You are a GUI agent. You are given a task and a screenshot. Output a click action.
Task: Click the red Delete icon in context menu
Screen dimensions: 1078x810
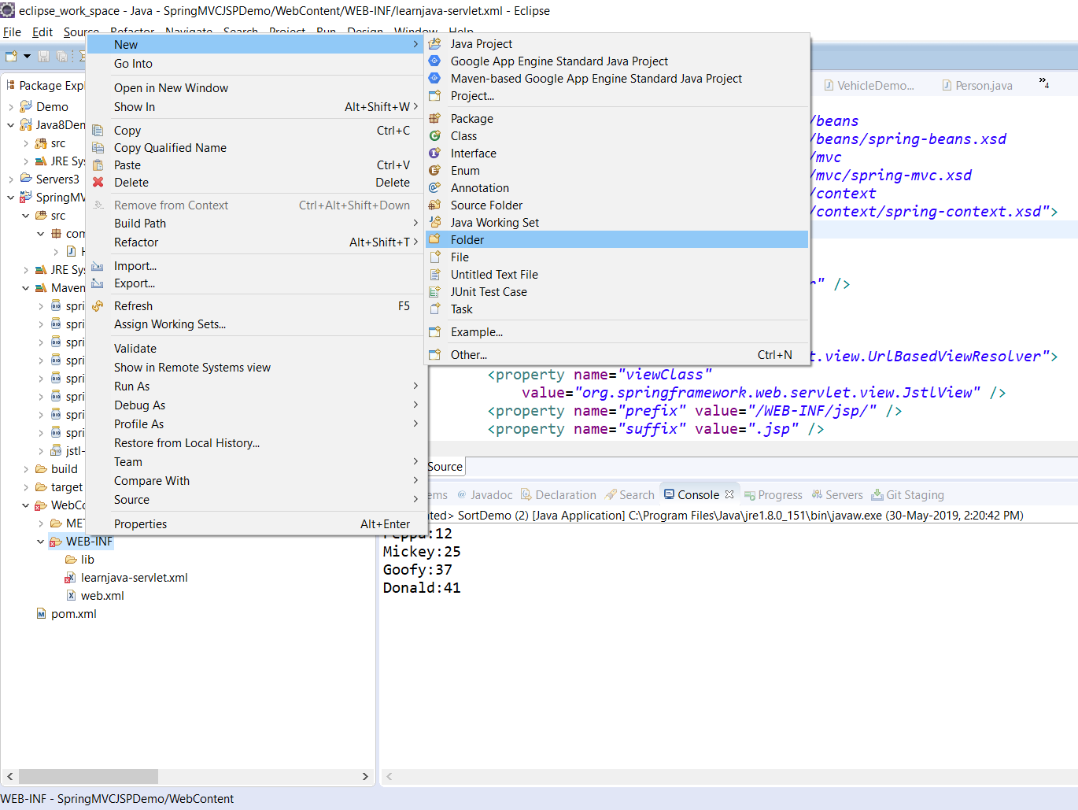pos(98,183)
